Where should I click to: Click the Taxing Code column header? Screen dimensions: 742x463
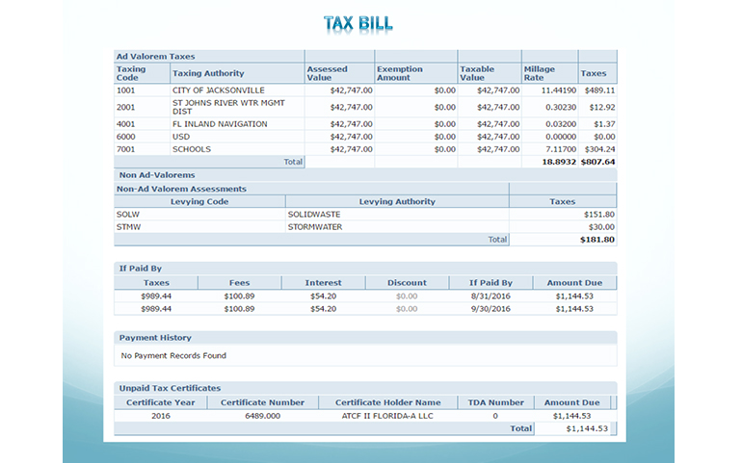coord(131,73)
